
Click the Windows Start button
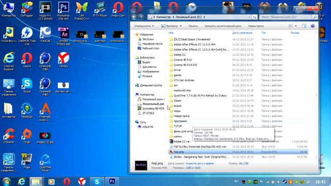(x=7, y=181)
